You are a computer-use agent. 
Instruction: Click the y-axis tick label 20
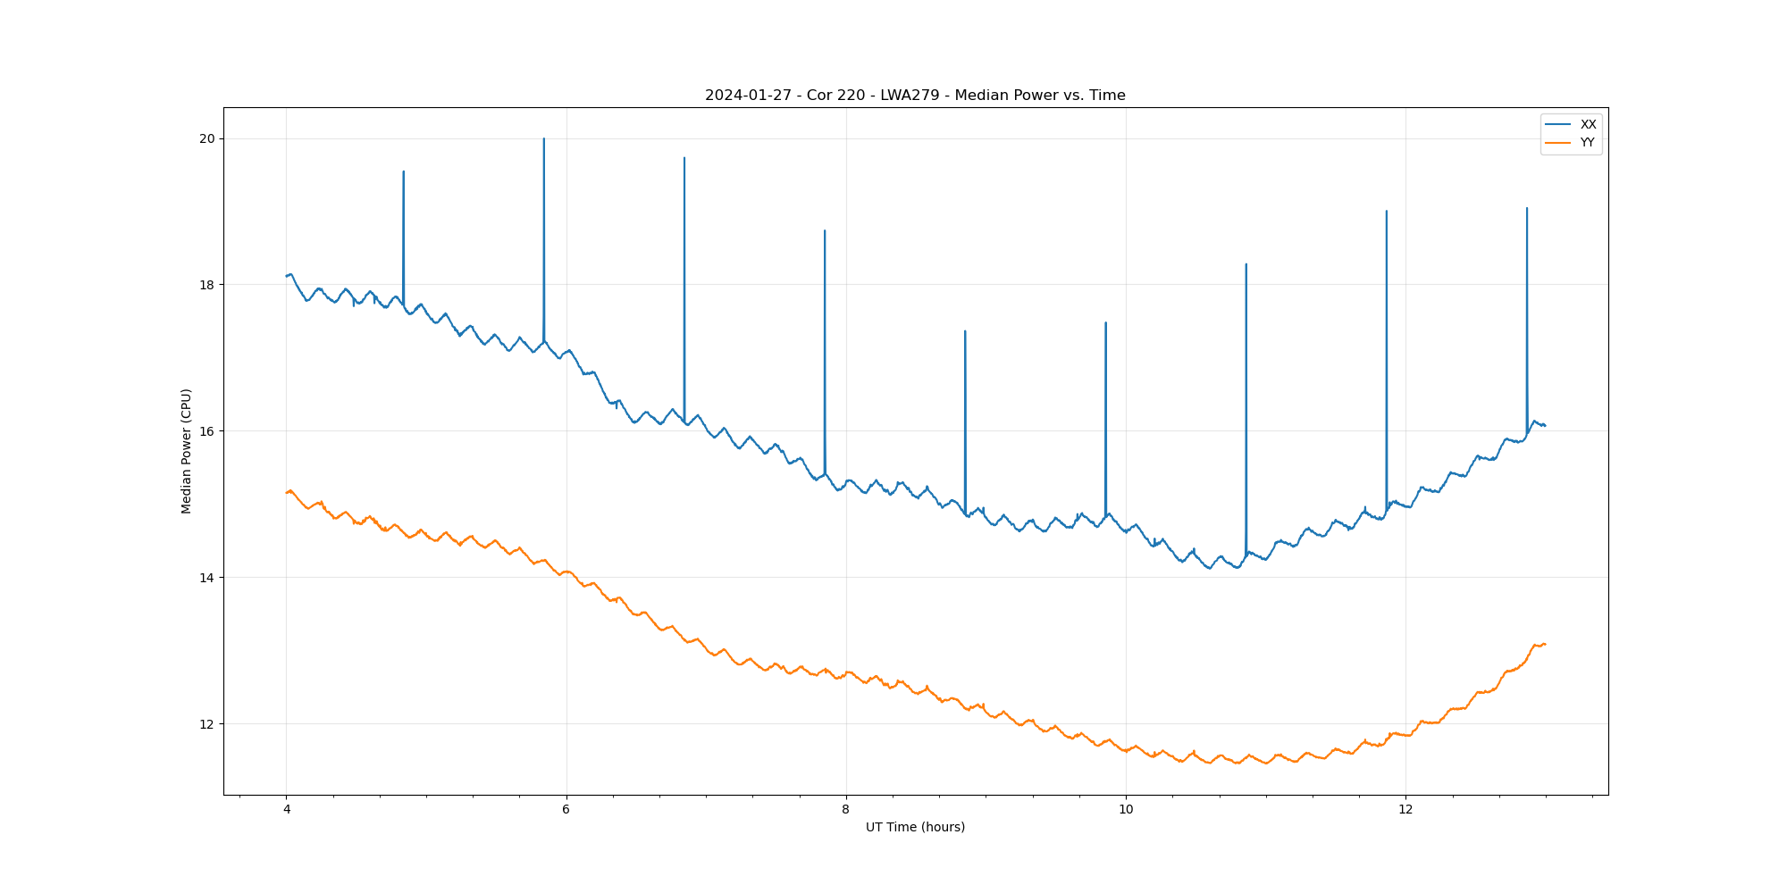tap(207, 138)
